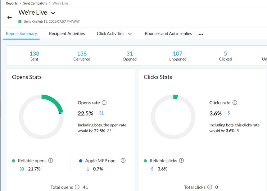Open the Bounces and Auto-replies tab
Viewport: 267px width, 191px height.
pos(168,34)
